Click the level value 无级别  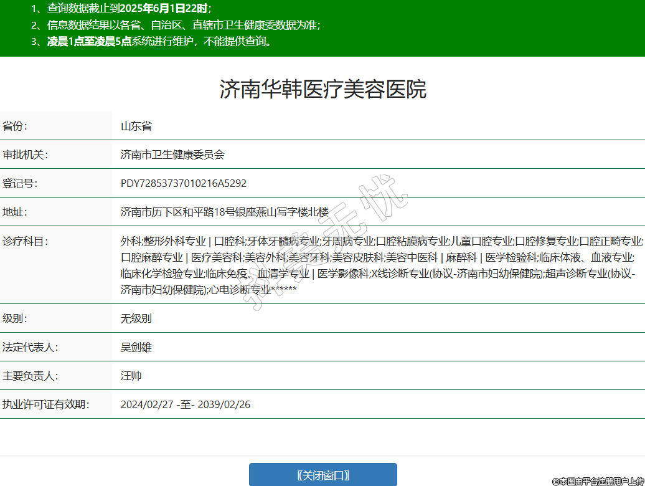click(136, 319)
